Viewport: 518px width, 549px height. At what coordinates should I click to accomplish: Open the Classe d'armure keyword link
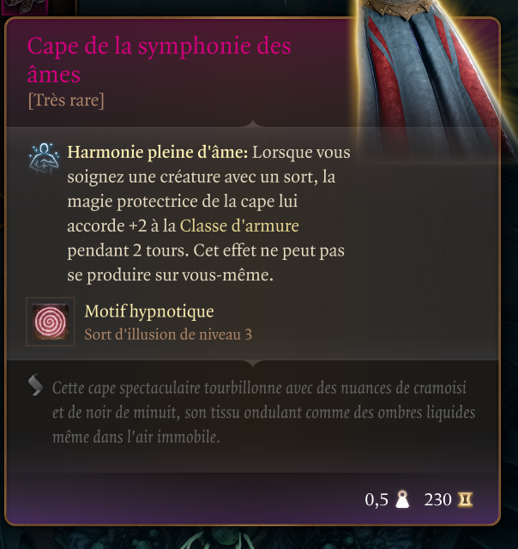(239, 226)
